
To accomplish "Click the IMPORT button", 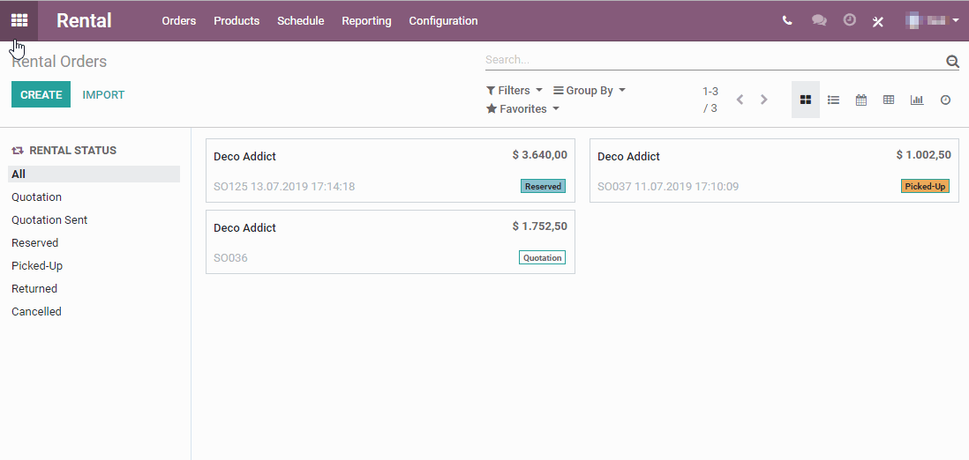I will [103, 94].
